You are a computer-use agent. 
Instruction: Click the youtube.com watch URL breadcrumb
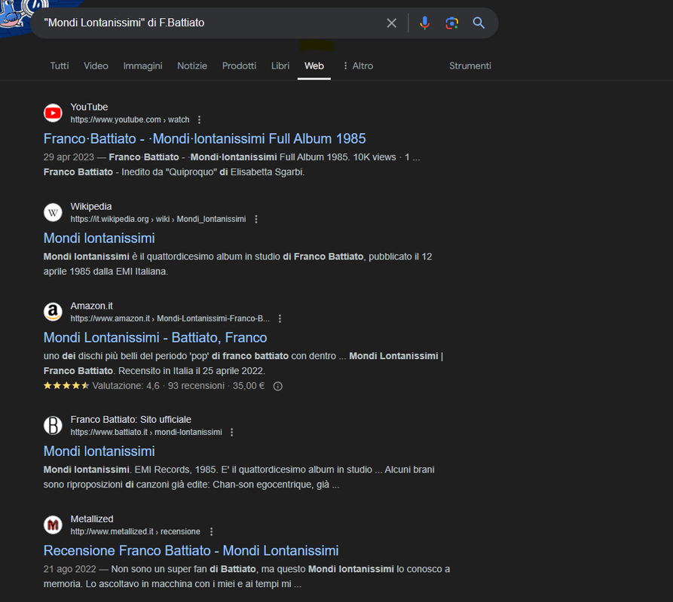point(130,120)
